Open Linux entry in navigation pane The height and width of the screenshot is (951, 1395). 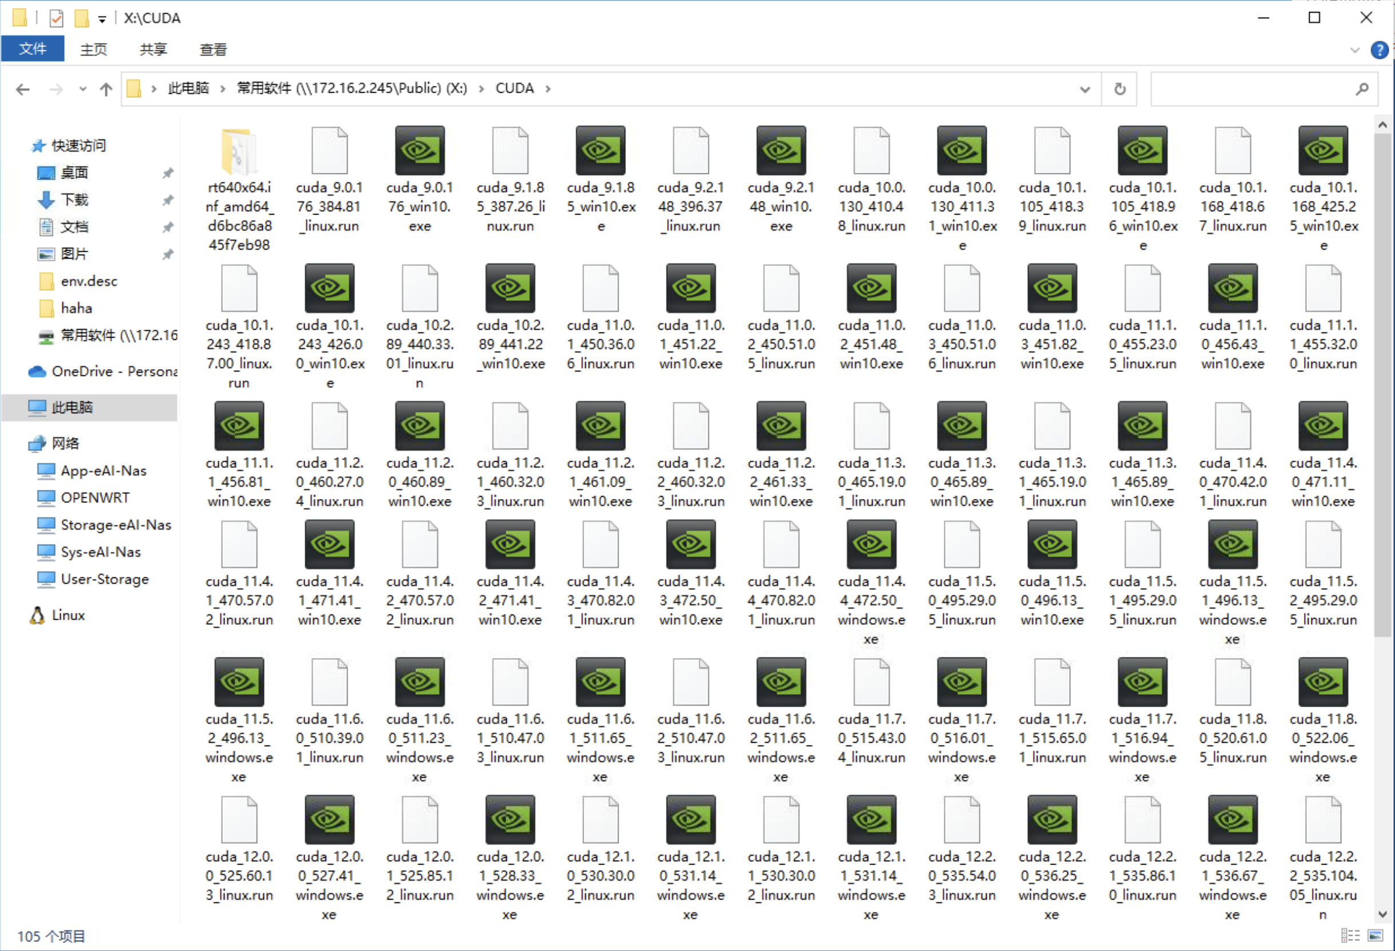(68, 615)
